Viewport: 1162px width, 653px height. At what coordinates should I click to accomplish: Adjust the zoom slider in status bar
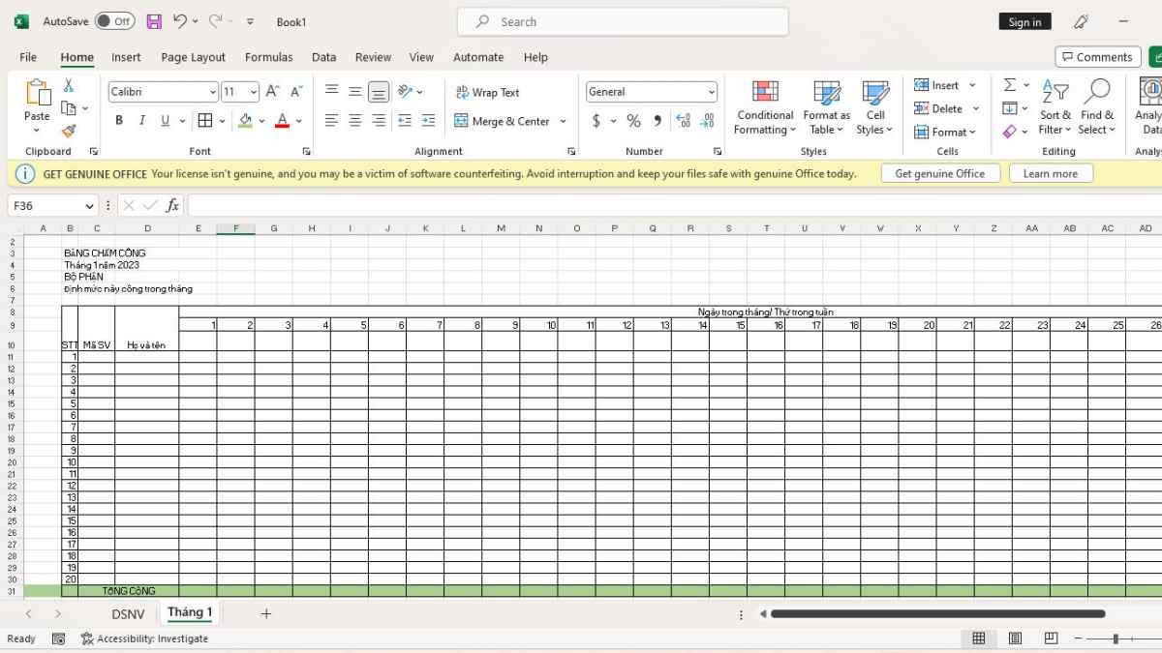pos(1116,638)
